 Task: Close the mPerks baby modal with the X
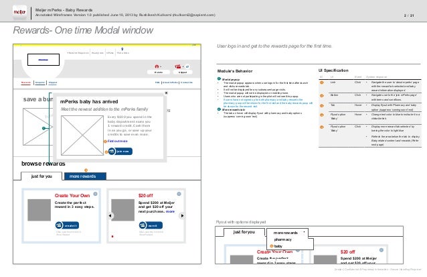166,93
